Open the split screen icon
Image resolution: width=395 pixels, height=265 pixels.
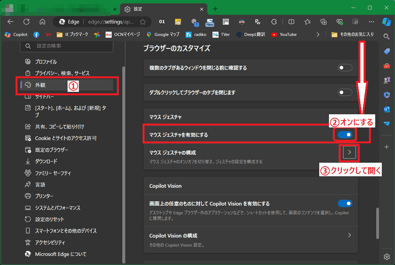291,22
